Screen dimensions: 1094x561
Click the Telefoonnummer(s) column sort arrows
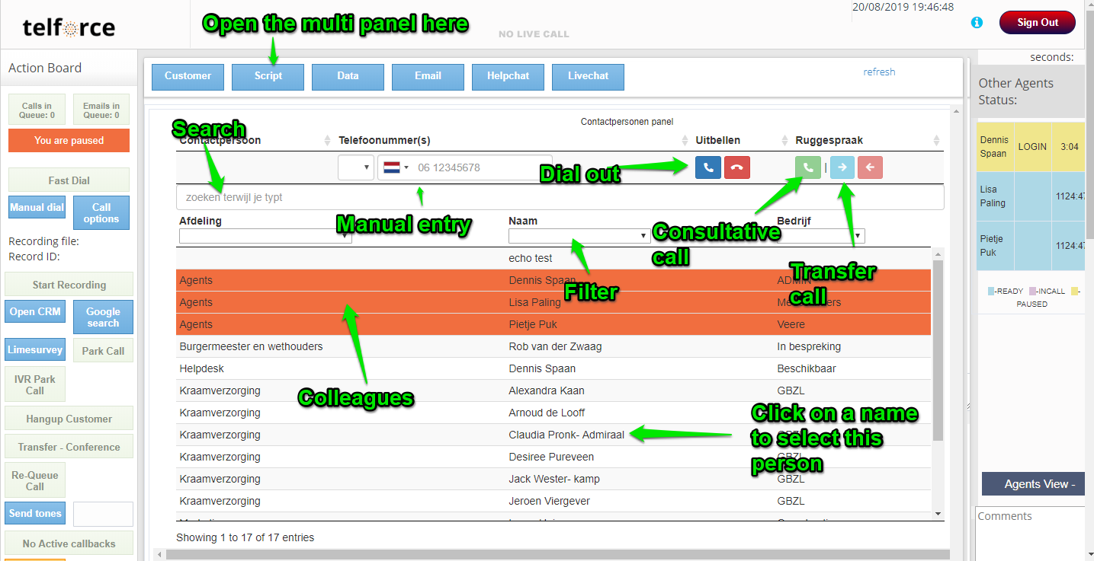click(685, 141)
